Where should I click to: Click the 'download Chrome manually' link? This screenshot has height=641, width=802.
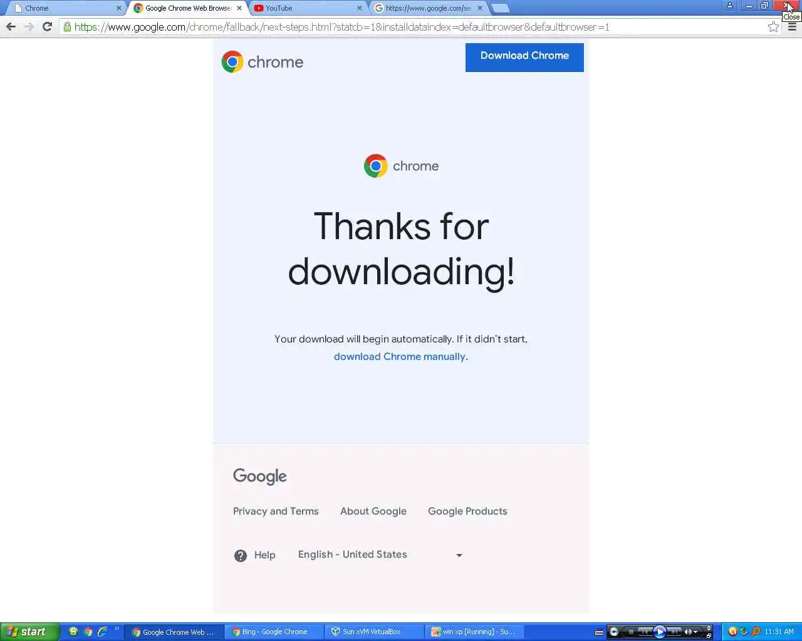point(400,356)
